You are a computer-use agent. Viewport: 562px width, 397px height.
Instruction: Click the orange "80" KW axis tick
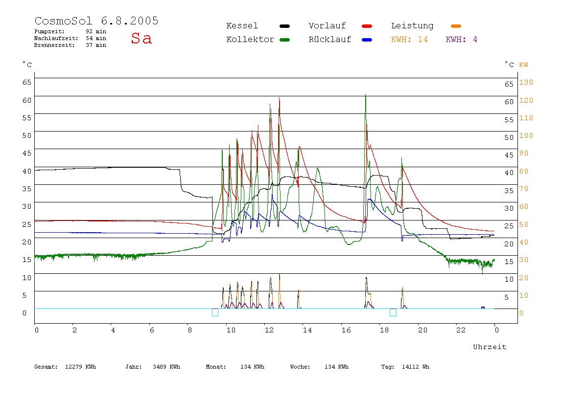coord(524,171)
